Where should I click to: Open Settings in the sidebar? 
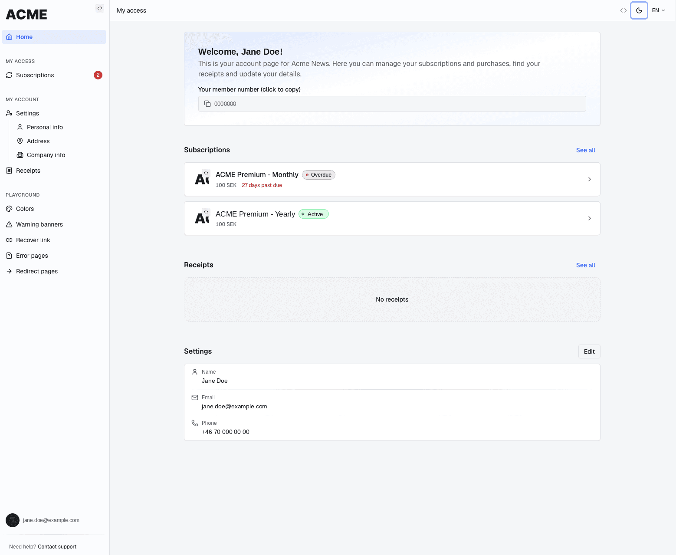coord(54,113)
